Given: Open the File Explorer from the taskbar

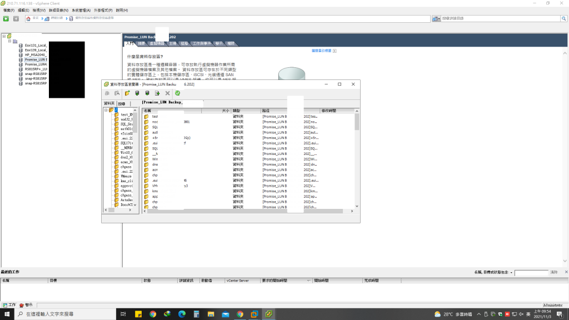Looking at the screenshot, I should (211, 314).
